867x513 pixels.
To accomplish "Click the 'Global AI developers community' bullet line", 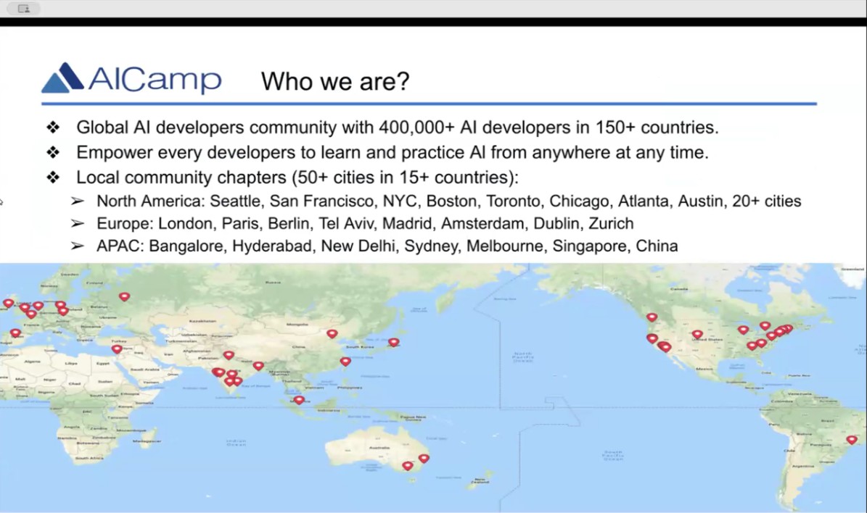I will [397, 128].
